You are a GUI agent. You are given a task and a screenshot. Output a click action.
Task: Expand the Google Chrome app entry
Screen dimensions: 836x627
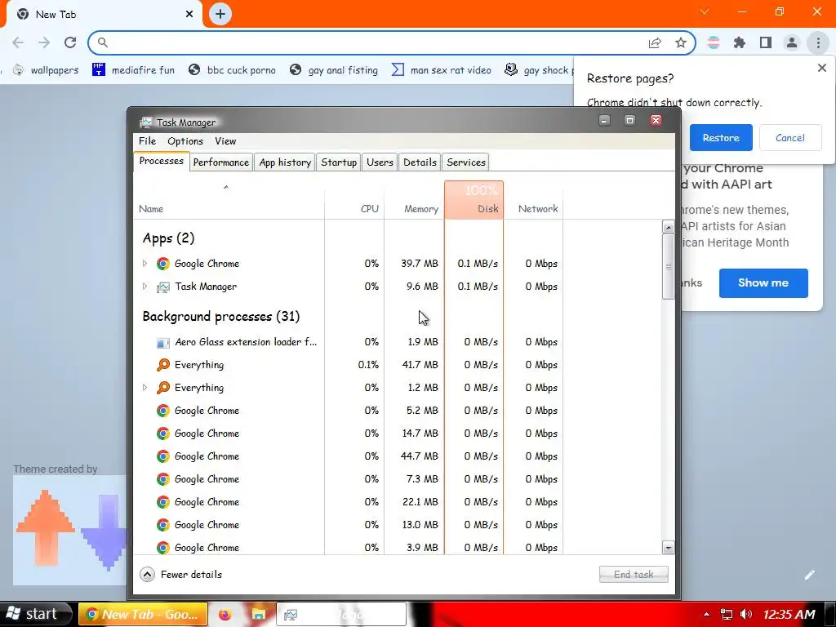click(145, 264)
